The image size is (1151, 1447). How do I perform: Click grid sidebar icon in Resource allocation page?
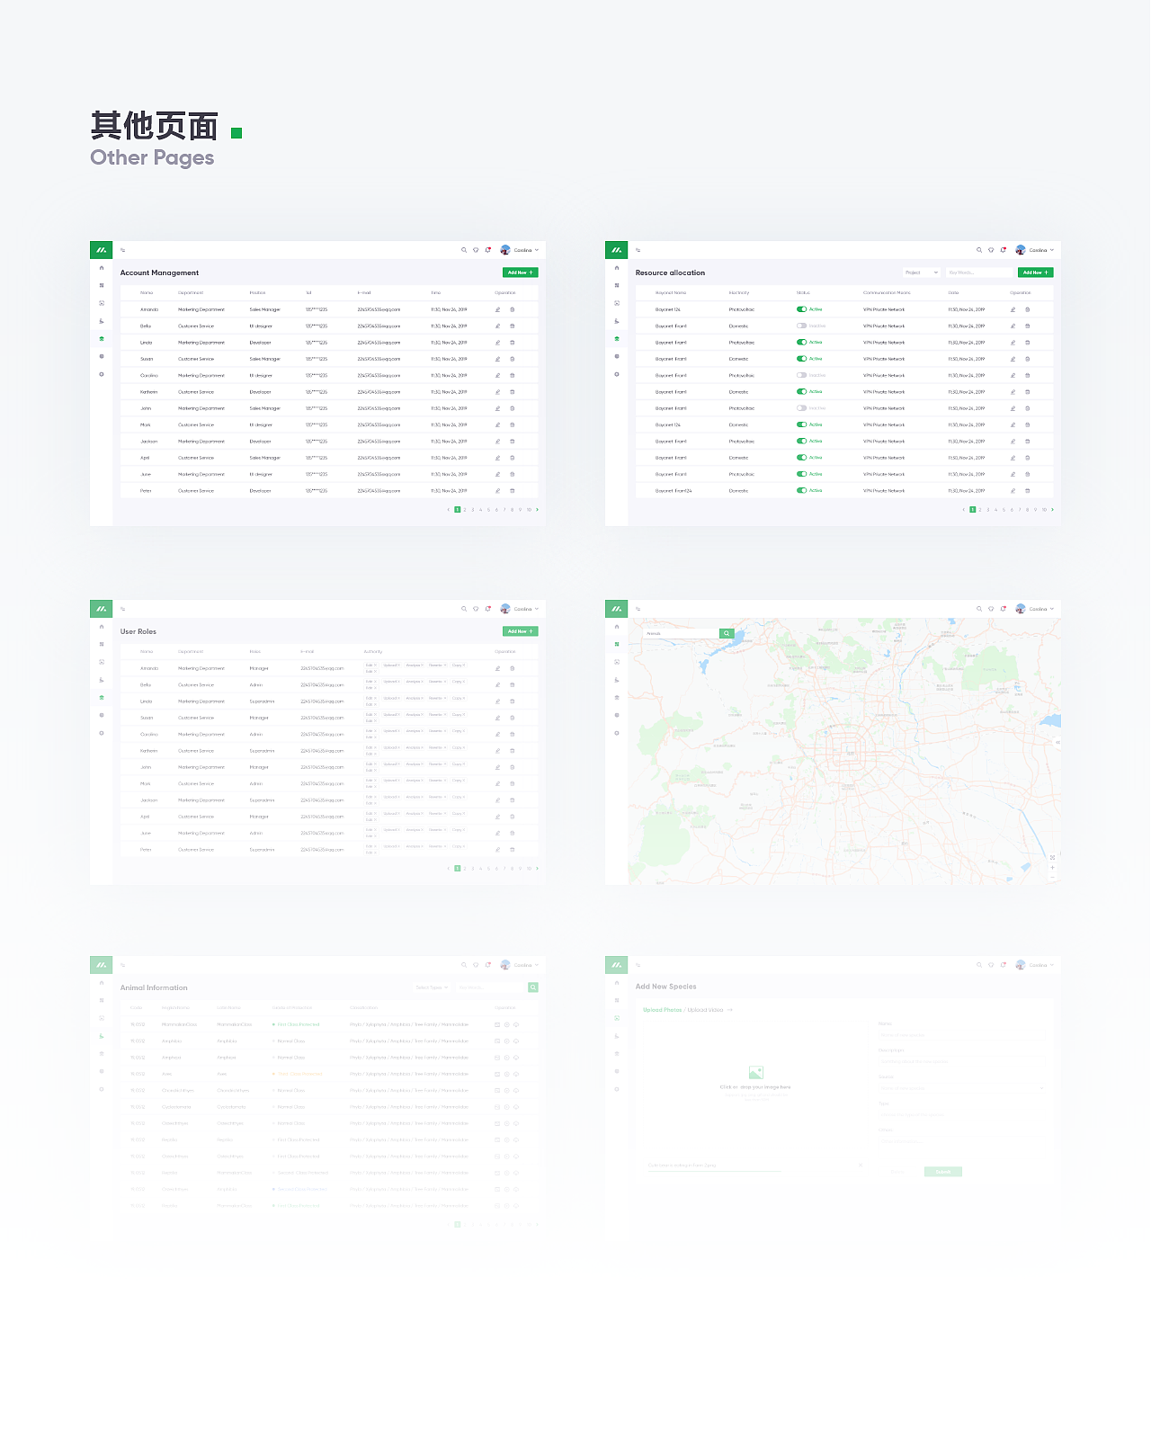617,286
